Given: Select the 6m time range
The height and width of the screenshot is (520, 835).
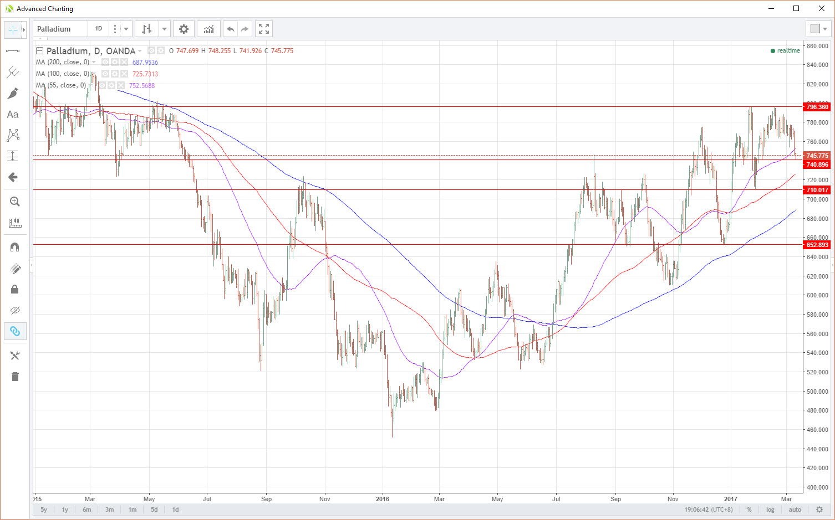Looking at the screenshot, I should pos(87,509).
